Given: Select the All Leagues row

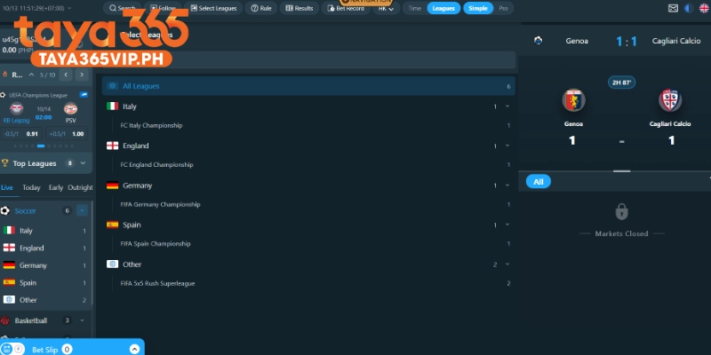Looking at the screenshot, I should pyautogui.click(x=308, y=85).
